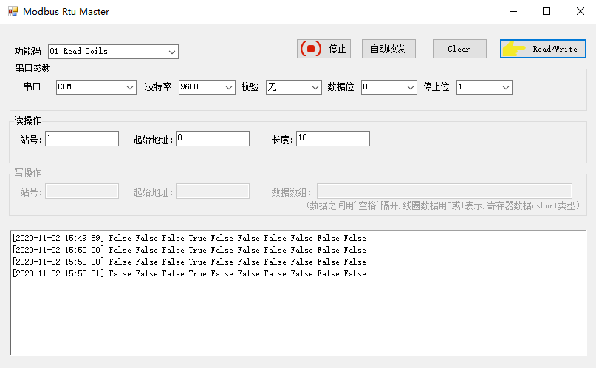Click the 串口参数 group label

32,68
